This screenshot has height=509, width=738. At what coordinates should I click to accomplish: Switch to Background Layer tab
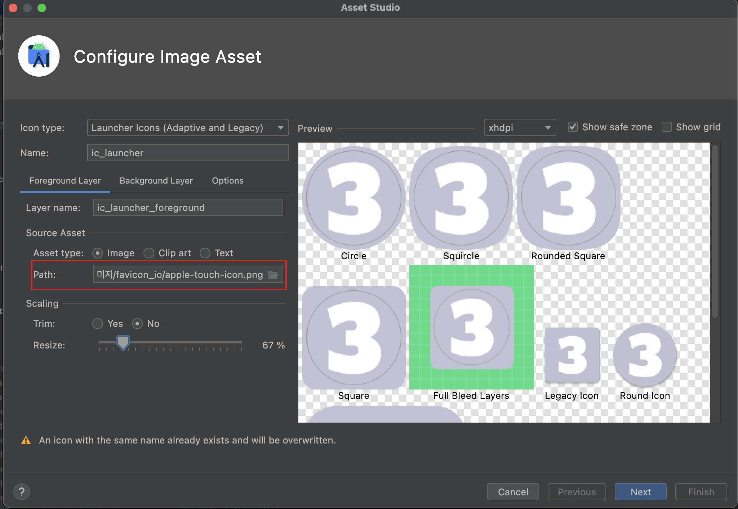156,181
